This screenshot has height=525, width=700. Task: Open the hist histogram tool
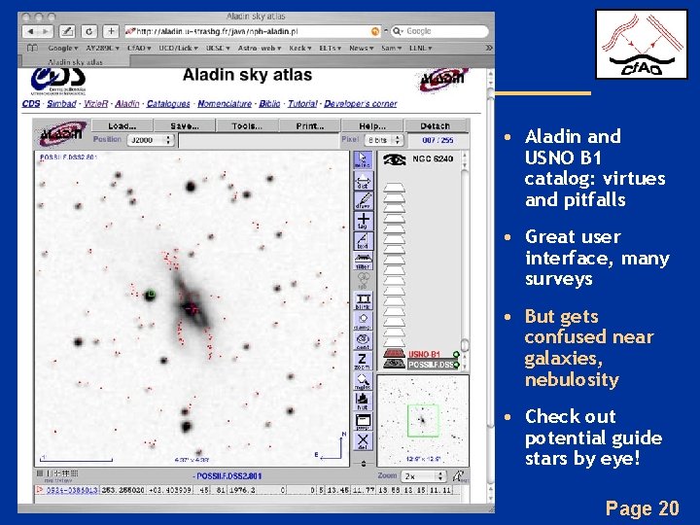[x=363, y=401]
